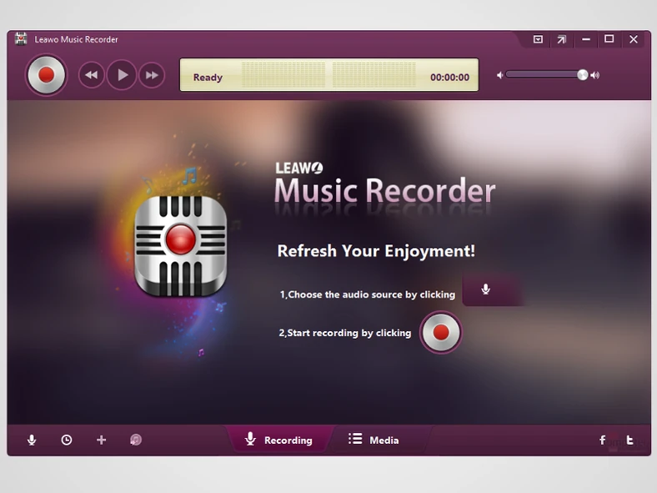657x493 pixels.
Task: Start recording with the top-left record button
Action: [46, 75]
